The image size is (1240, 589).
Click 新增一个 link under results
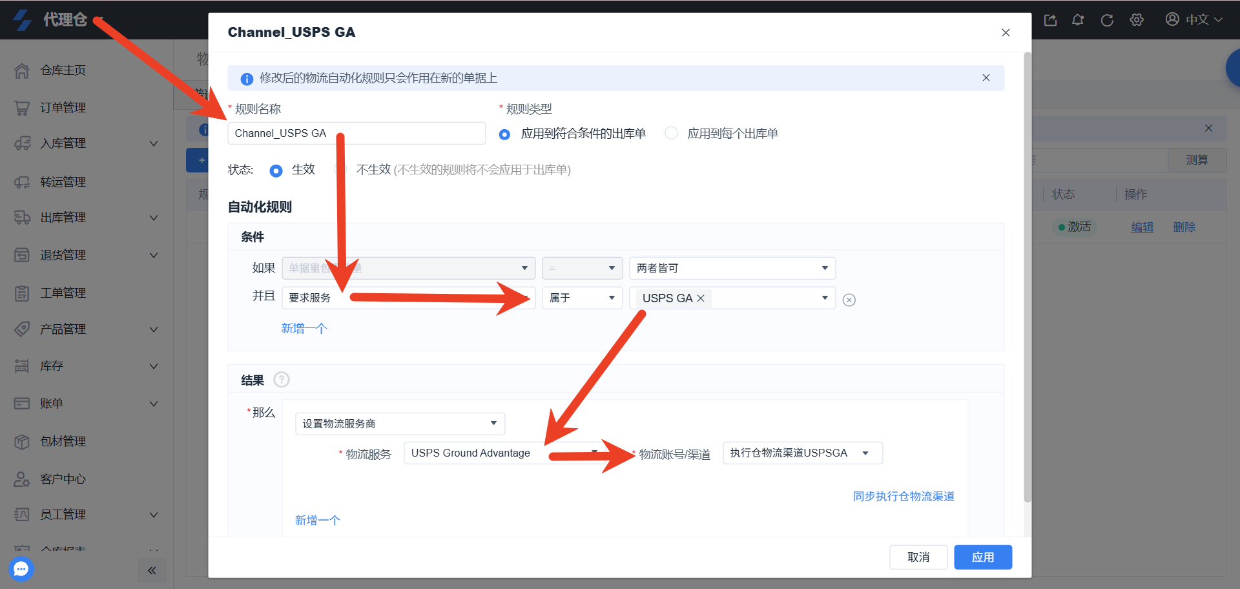(x=317, y=521)
